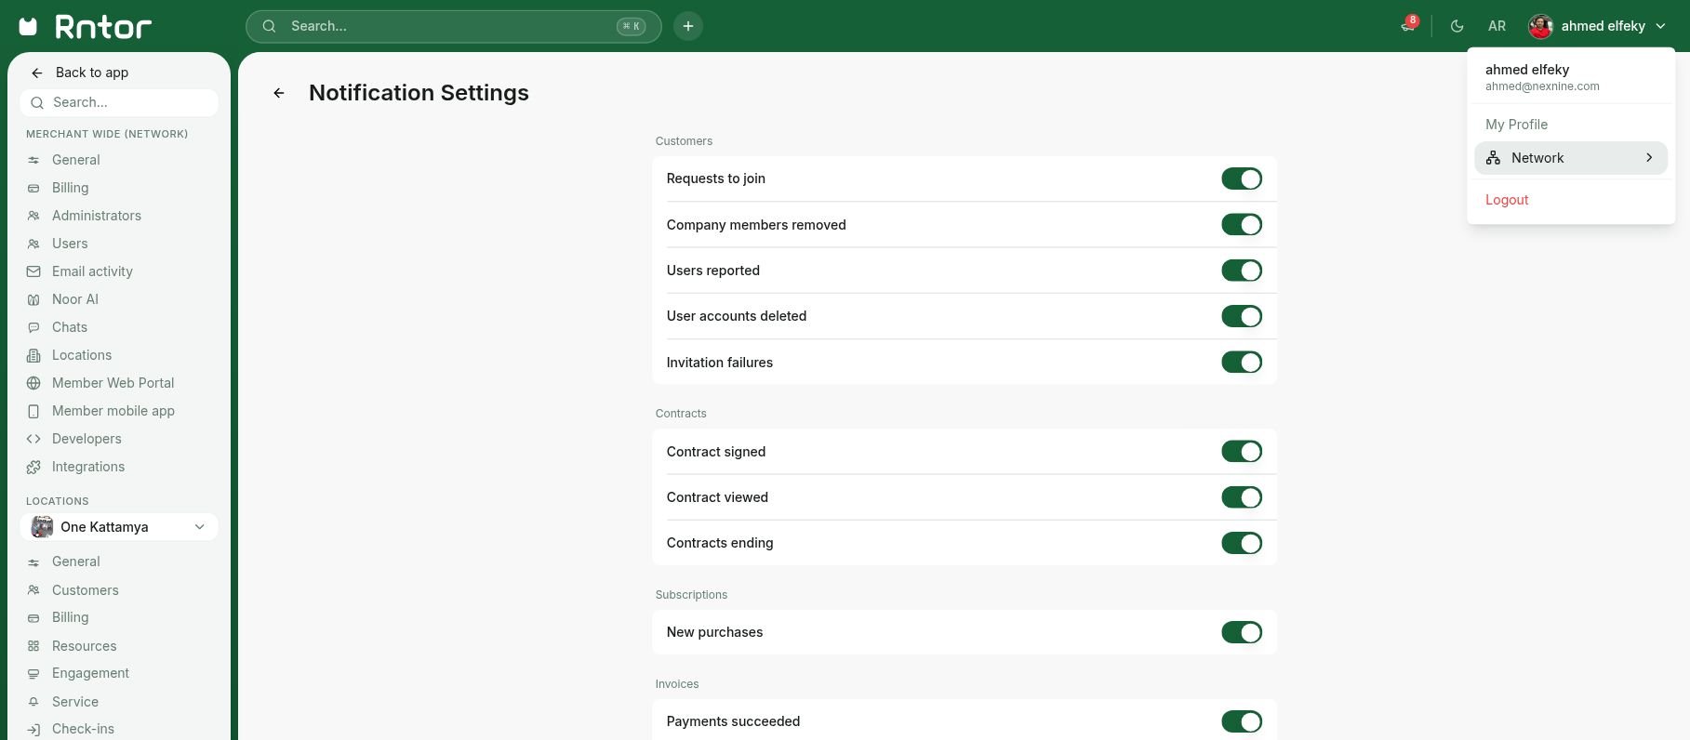Collapse the ahmed elfeky user menu chevron
This screenshot has height=740, width=1690.
click(x=1661, y=26)
